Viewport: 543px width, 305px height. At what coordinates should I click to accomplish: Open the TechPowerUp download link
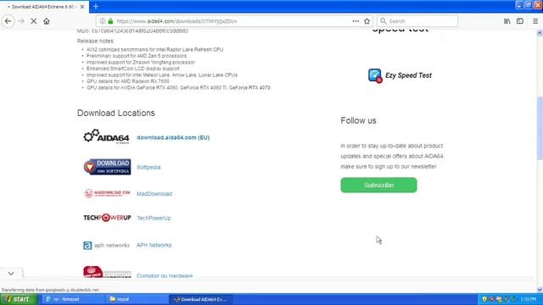[x=154, y=218]
